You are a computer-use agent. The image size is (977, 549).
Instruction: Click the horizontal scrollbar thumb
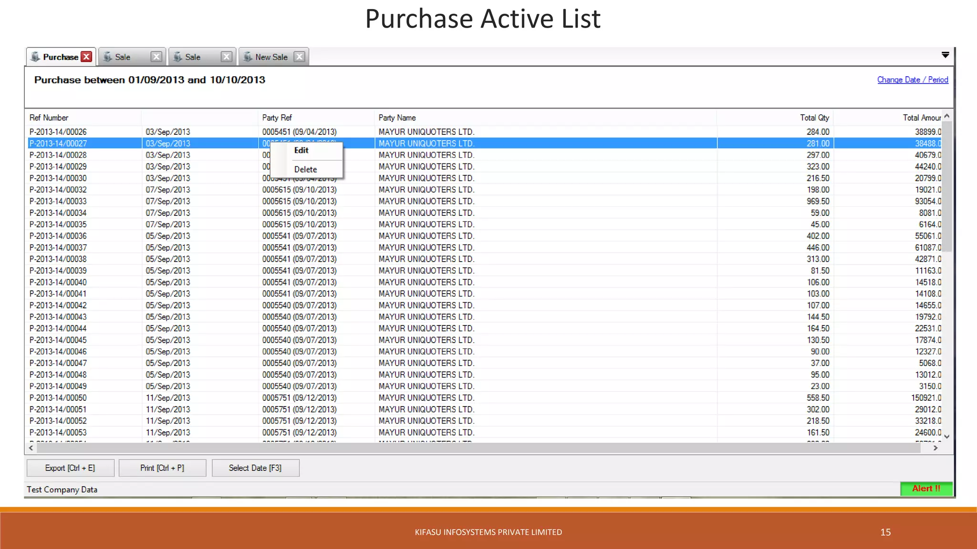479,448
